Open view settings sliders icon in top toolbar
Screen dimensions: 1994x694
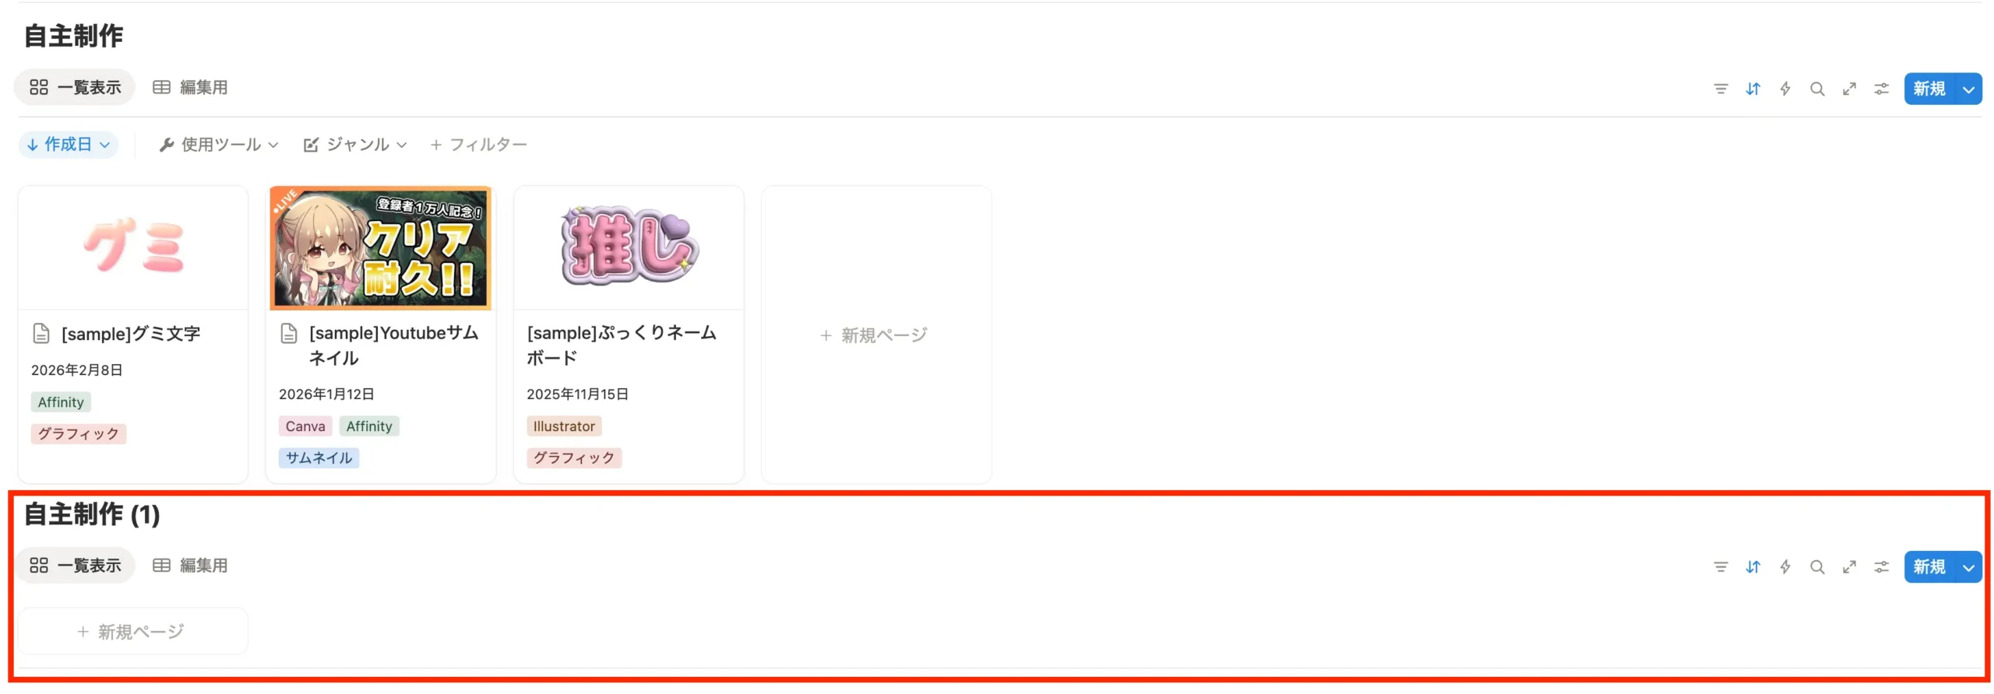[x=1881, y=89]
